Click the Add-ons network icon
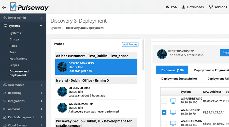The width and height of the screenshot is (229, 127). (211, 7)
